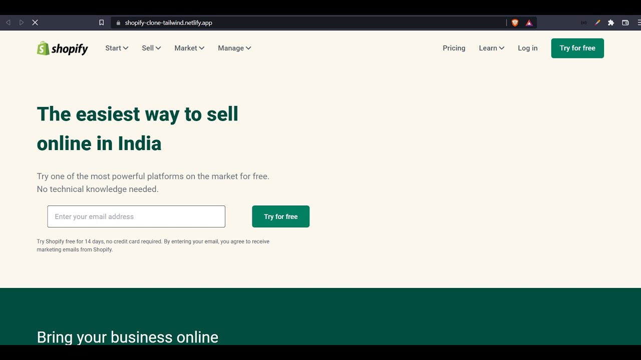Open the Brave wallet icon
The image size is (641, 360).
pos(625,22)
